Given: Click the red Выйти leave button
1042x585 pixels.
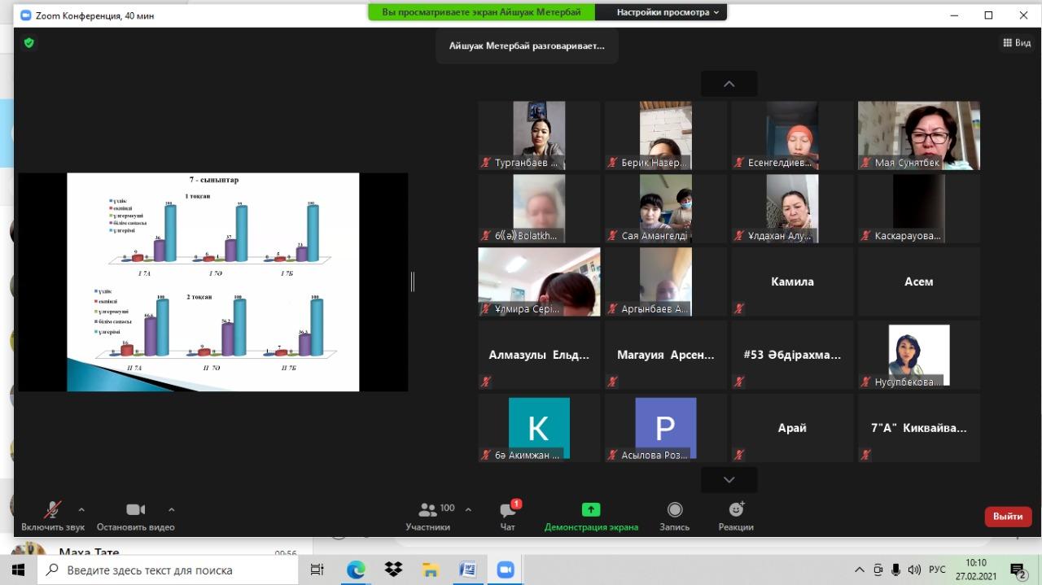Looking at the screenshot, I should [x=1008, y=517].
